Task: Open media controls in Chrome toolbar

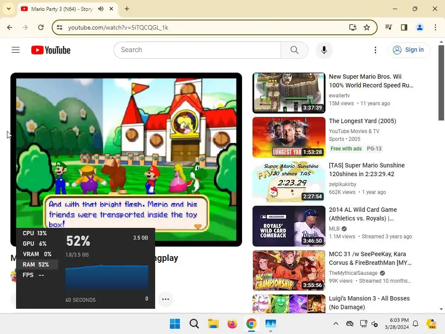Action: coord(389,27)
